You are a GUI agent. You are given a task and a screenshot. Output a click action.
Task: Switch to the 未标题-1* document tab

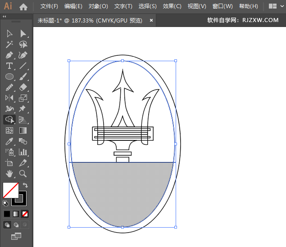tap(90, 20)
